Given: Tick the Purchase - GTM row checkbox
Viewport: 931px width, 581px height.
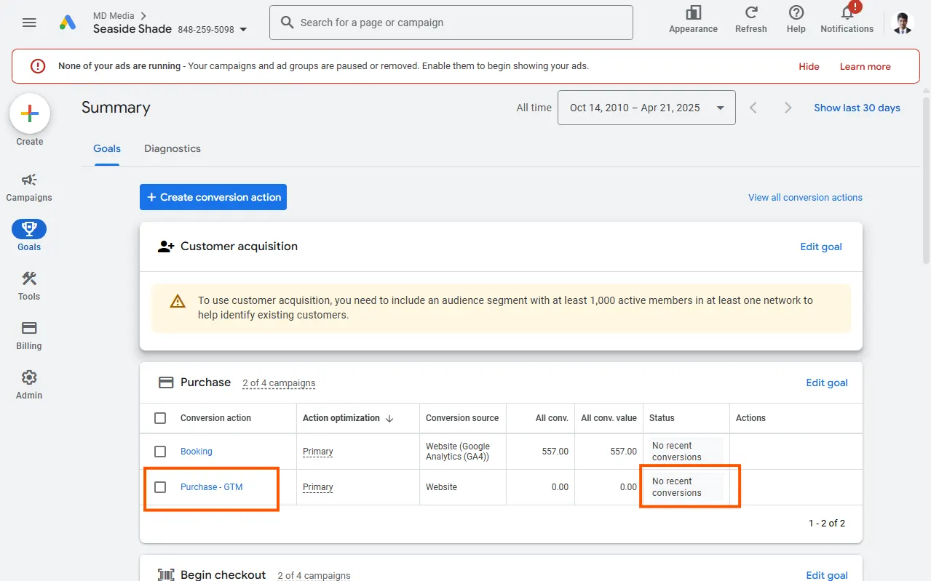Looking at the screenshot, I should (x=160, y=487).
